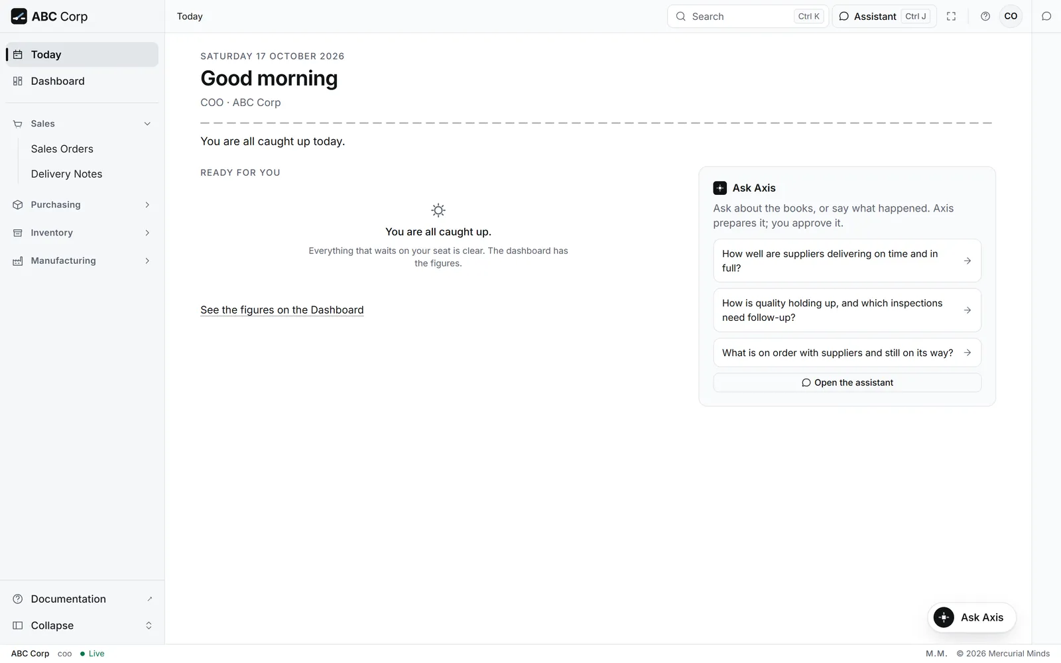Click arrow beside quality holding up question
This screenshot has width=1061, height=663.
pos(967,310)
